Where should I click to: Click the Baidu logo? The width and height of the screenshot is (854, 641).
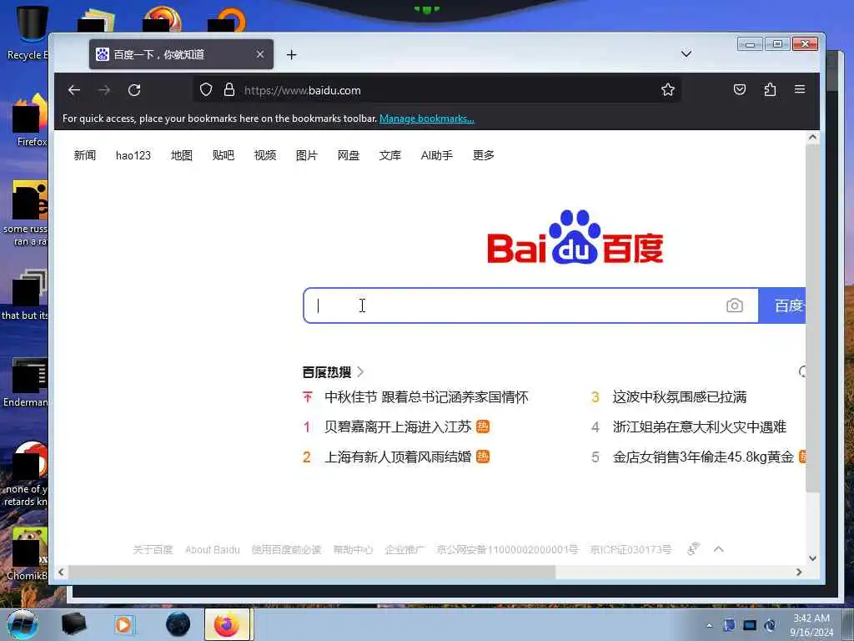point(575,236)
